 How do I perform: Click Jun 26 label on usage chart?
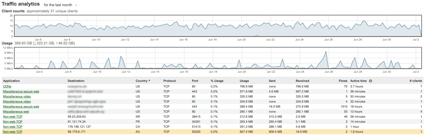point(328,72)
